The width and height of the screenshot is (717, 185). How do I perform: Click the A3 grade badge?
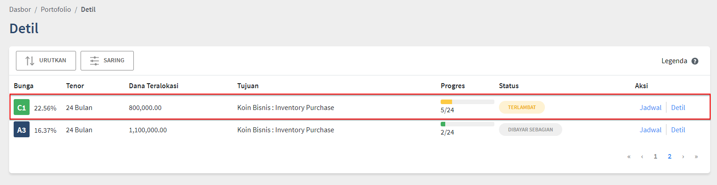(x=21, y=130)
